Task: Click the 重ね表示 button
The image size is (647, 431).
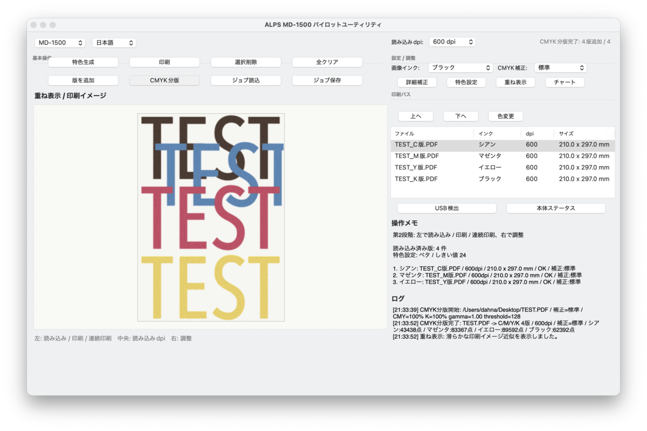Action: click(x=515, y=83)
